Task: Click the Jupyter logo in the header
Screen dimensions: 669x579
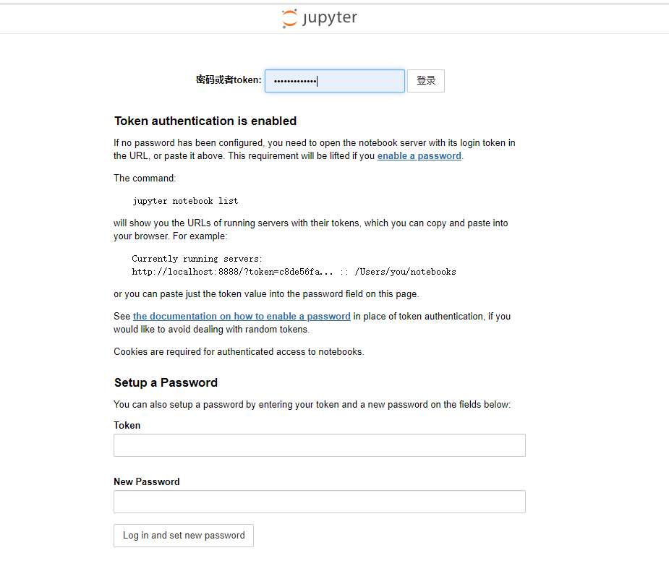Action: coord(320,18)
